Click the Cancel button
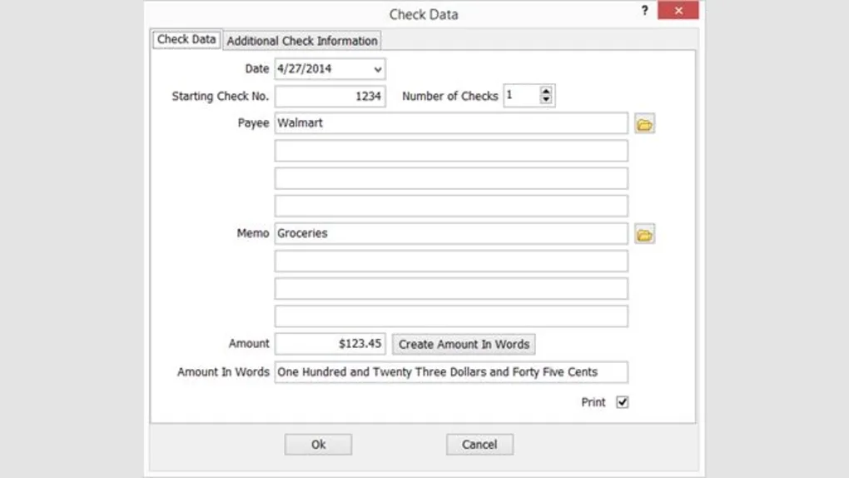This screenshot has height=478, width=849. 479,445
